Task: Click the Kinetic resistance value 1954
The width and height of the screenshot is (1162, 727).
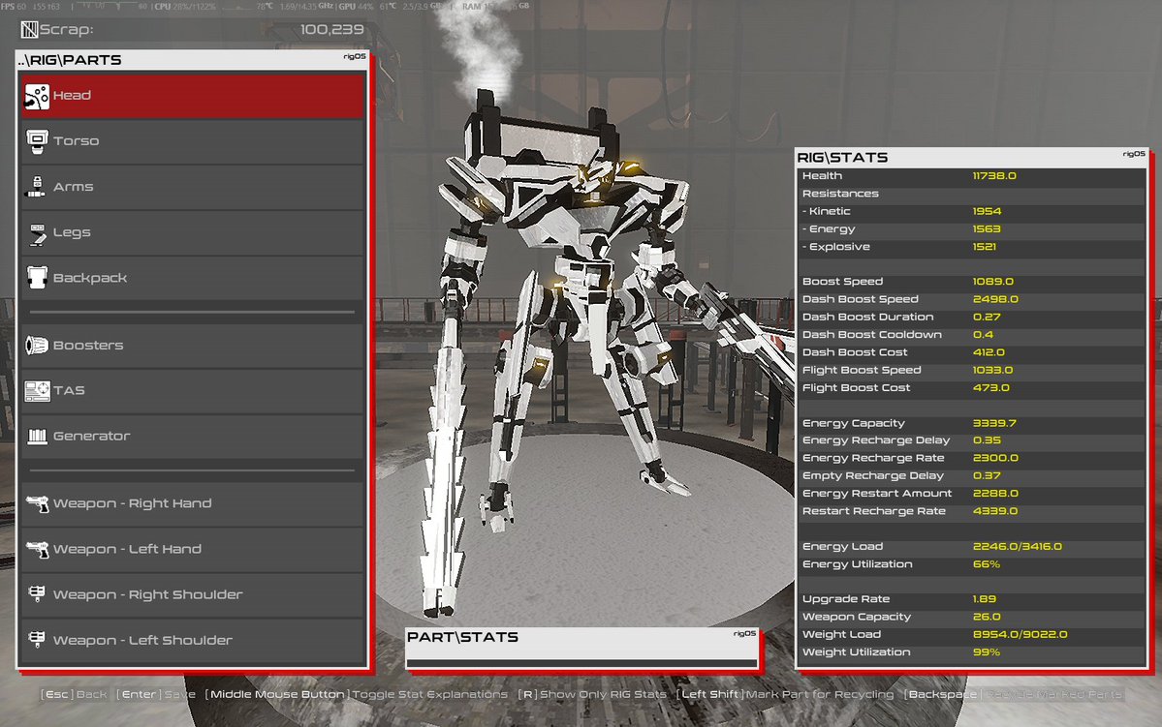Action: [988, 212]
